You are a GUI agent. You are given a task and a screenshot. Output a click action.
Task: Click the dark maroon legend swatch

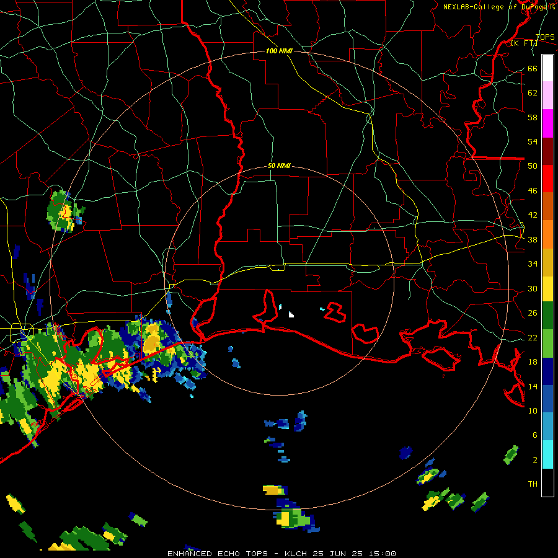click(547, 151)
